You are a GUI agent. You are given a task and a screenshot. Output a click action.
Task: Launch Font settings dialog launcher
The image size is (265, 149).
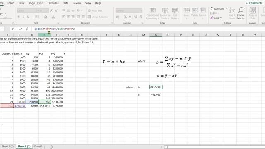58,23
